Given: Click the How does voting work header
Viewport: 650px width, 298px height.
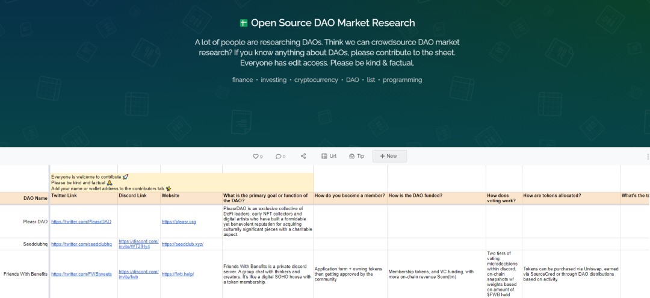Looking at the screenshot, I should (504, 198).
